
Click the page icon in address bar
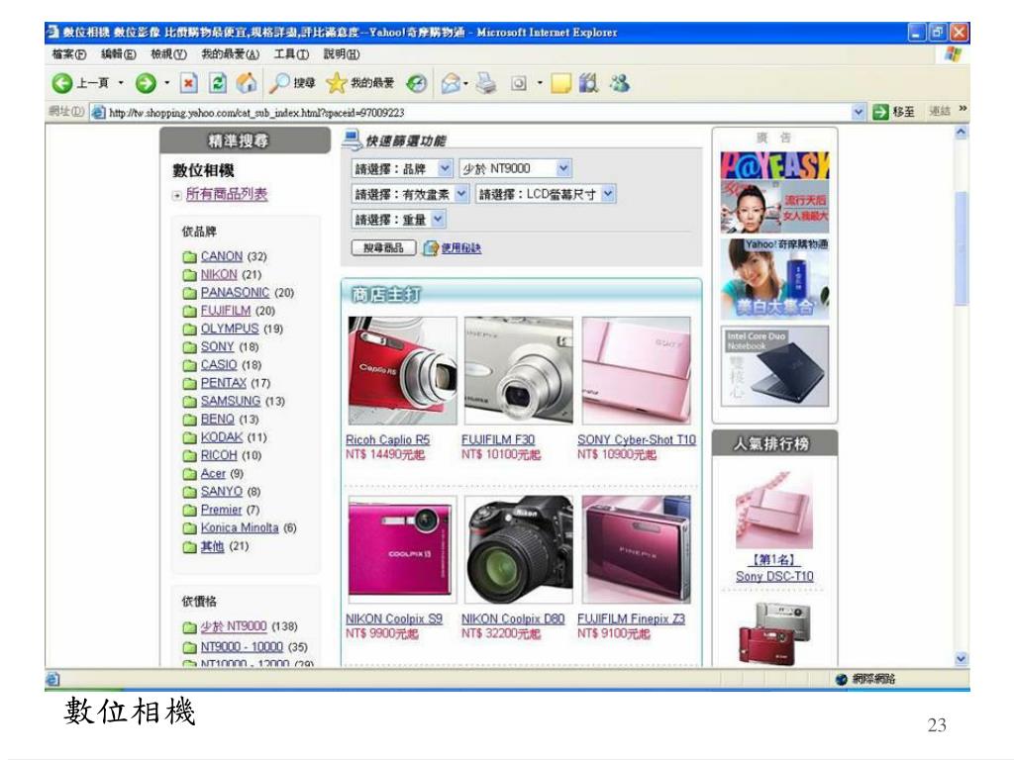(x=98, y=113)
